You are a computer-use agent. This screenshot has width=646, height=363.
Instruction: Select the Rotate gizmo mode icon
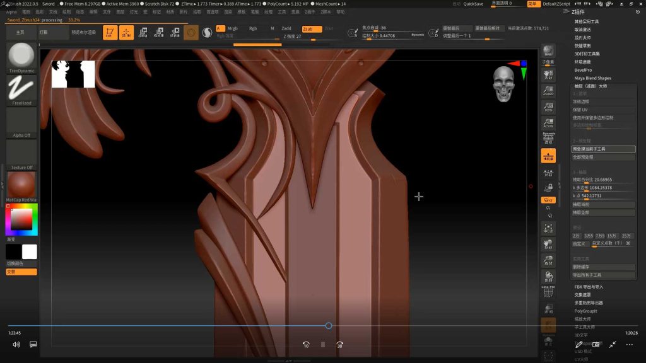(x=175, y=33)
